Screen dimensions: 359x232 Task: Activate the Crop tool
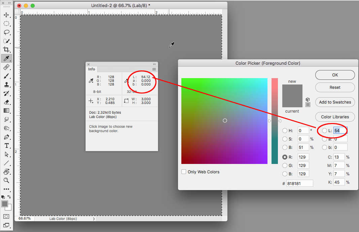(x=7, y=49)
